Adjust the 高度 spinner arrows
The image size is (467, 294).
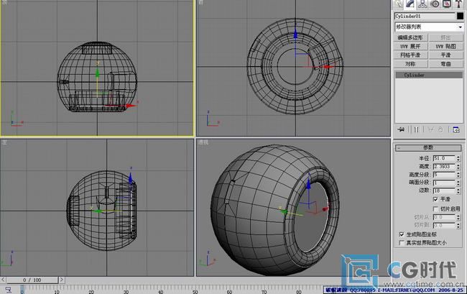tap(458, 167)
